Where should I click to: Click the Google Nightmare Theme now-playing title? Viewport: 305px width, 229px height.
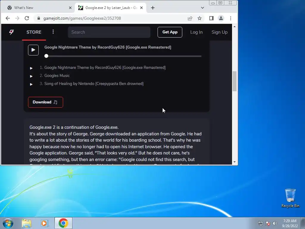coord(108,47)
